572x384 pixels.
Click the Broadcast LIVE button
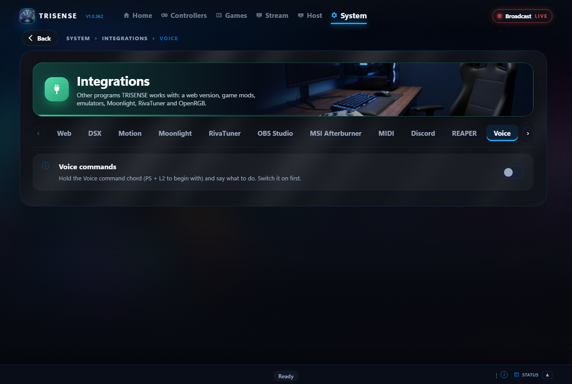tap(522, 16)
